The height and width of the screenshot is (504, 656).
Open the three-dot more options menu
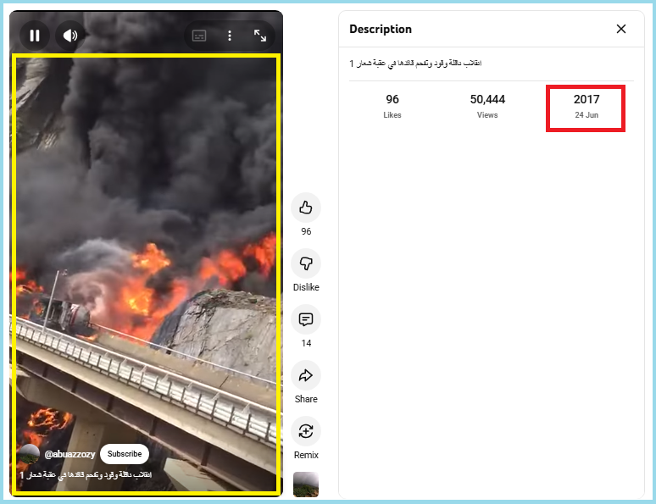(x=229, y=36)
